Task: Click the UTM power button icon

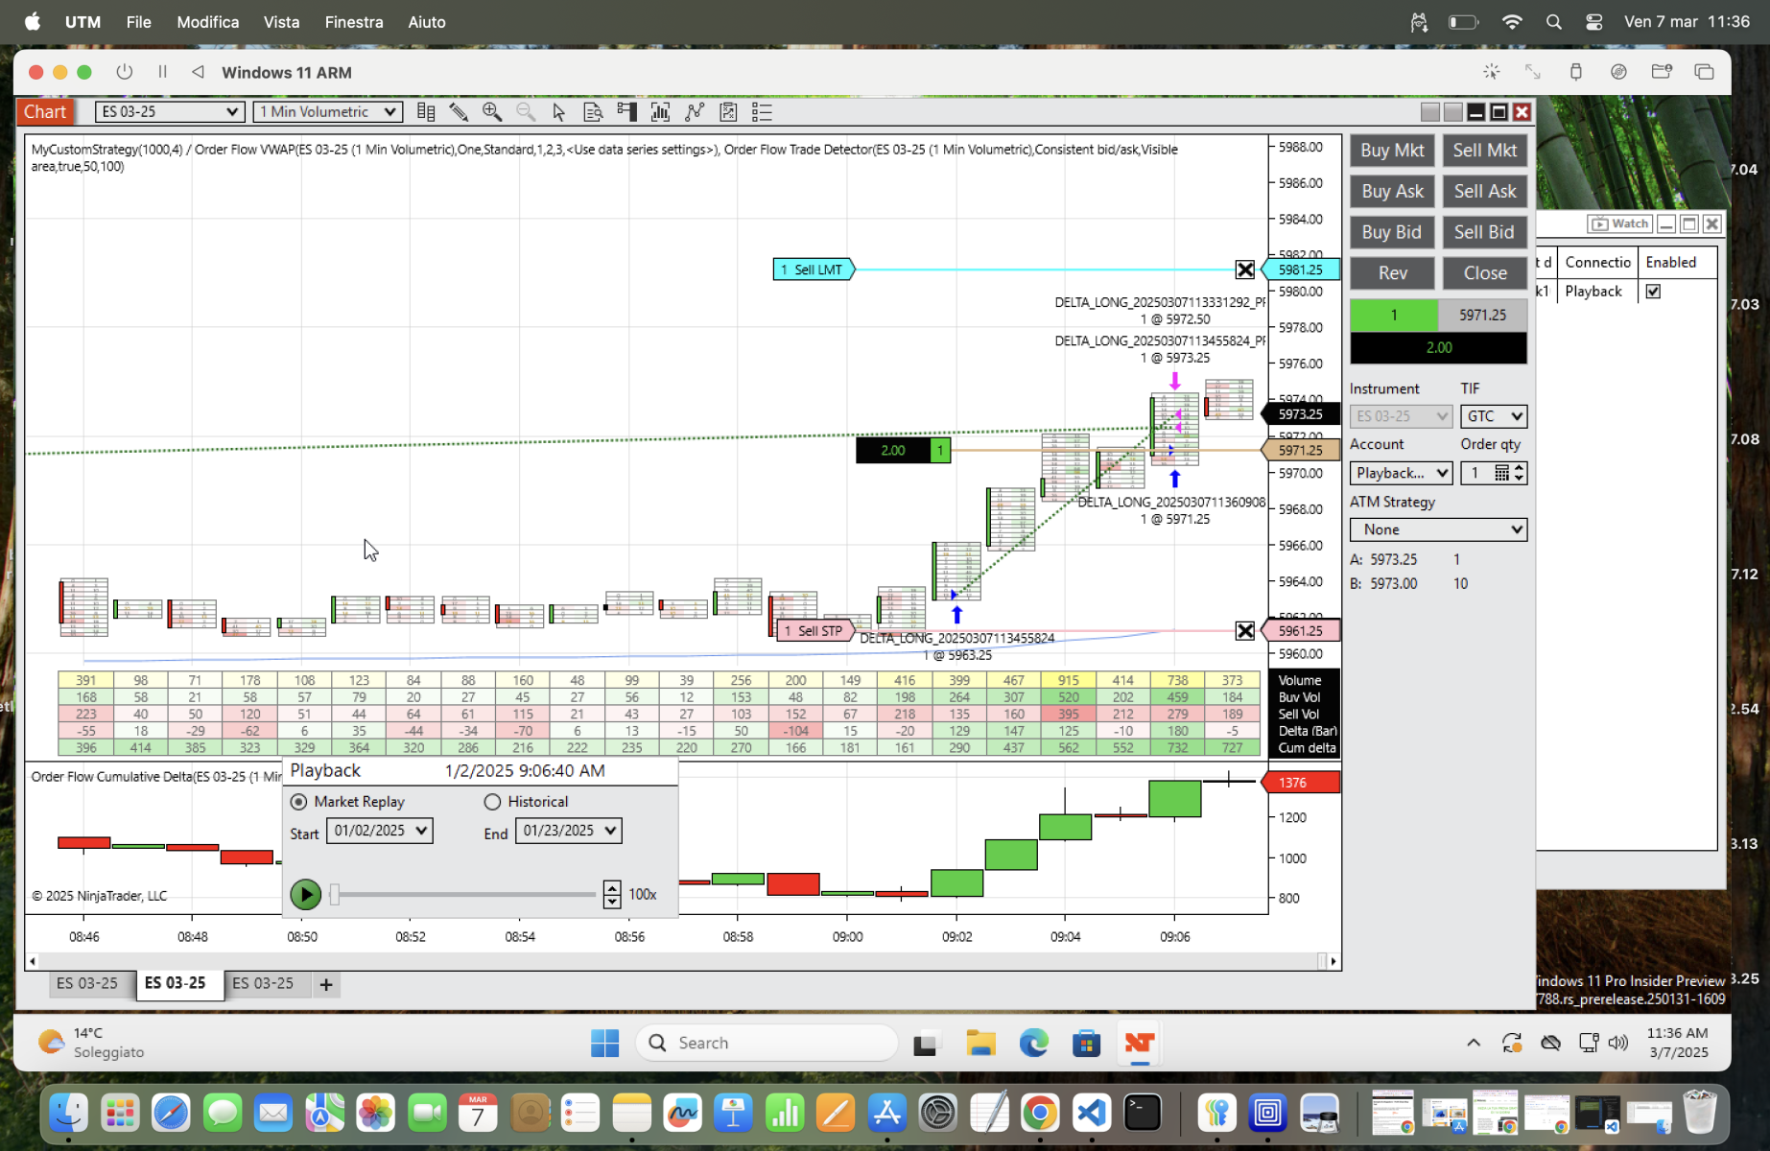Action: click(x=124, y=72)
